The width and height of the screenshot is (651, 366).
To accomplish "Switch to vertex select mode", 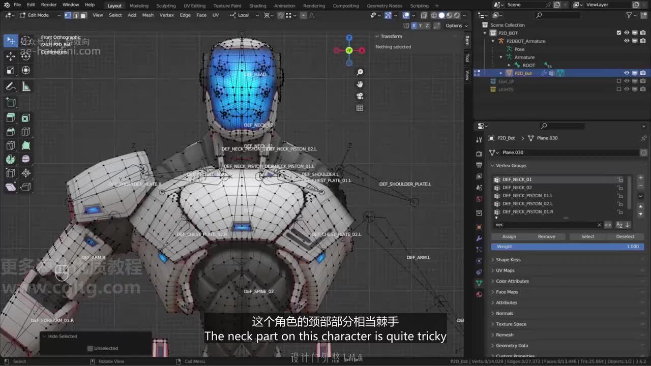I will [x=68, y=15].
